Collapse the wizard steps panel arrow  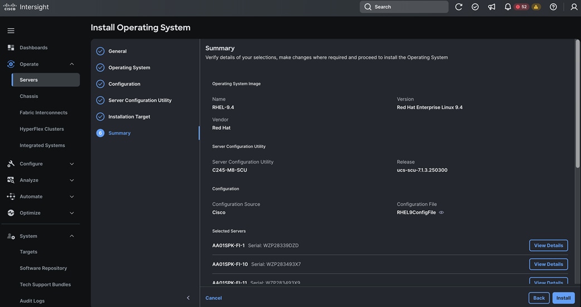(x=188, y=298)
